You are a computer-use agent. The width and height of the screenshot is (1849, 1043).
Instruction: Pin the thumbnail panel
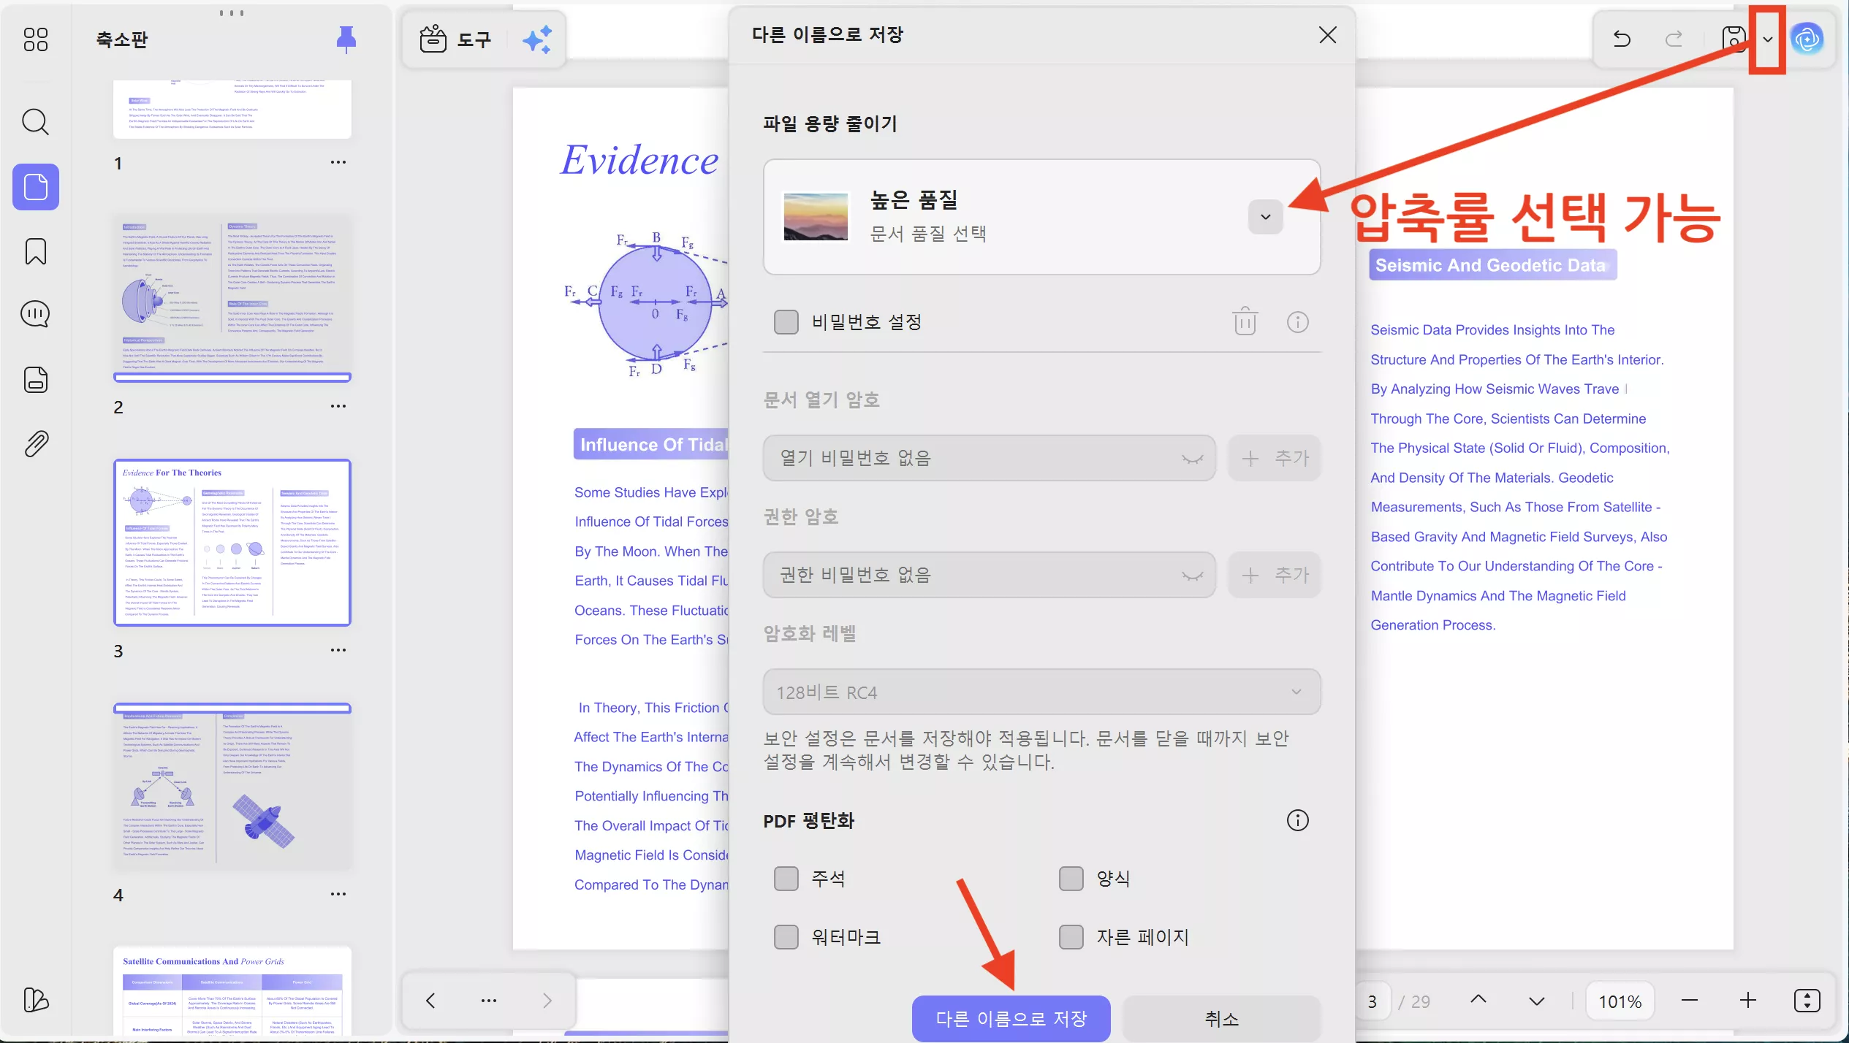(x=346, y=39)
